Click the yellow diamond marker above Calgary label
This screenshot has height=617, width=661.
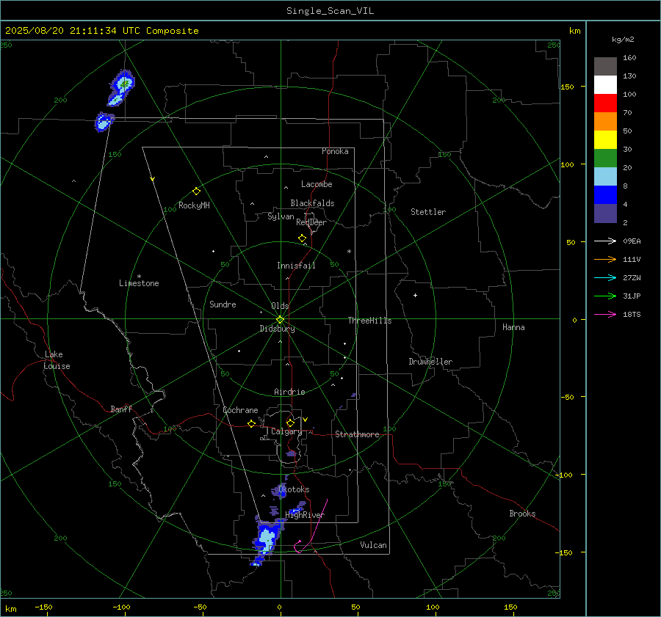(290, 423)
